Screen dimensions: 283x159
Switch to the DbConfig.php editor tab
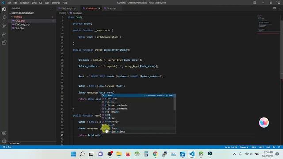pyautogui.click(x=69, y=8)
